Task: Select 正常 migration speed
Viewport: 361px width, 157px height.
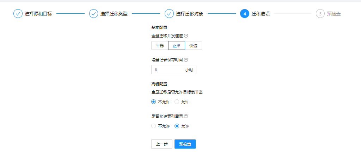Action: 177,45
